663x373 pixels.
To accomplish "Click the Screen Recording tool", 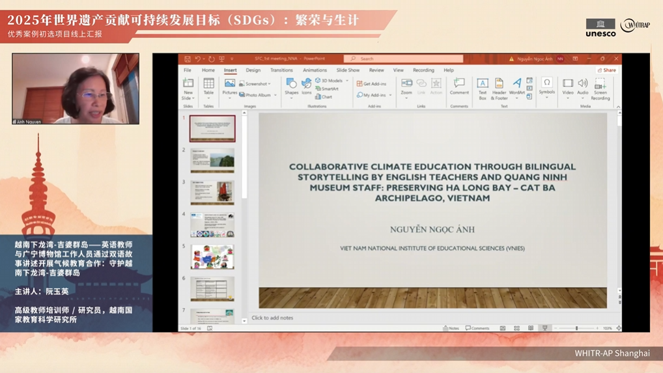I will click(600, 88).
